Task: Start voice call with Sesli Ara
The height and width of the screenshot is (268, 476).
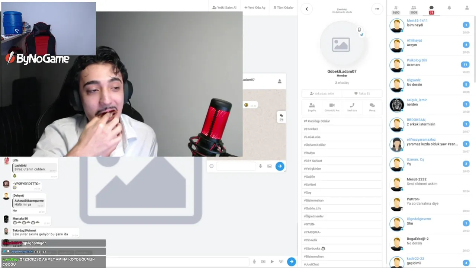Action: (x=352, y=107)
